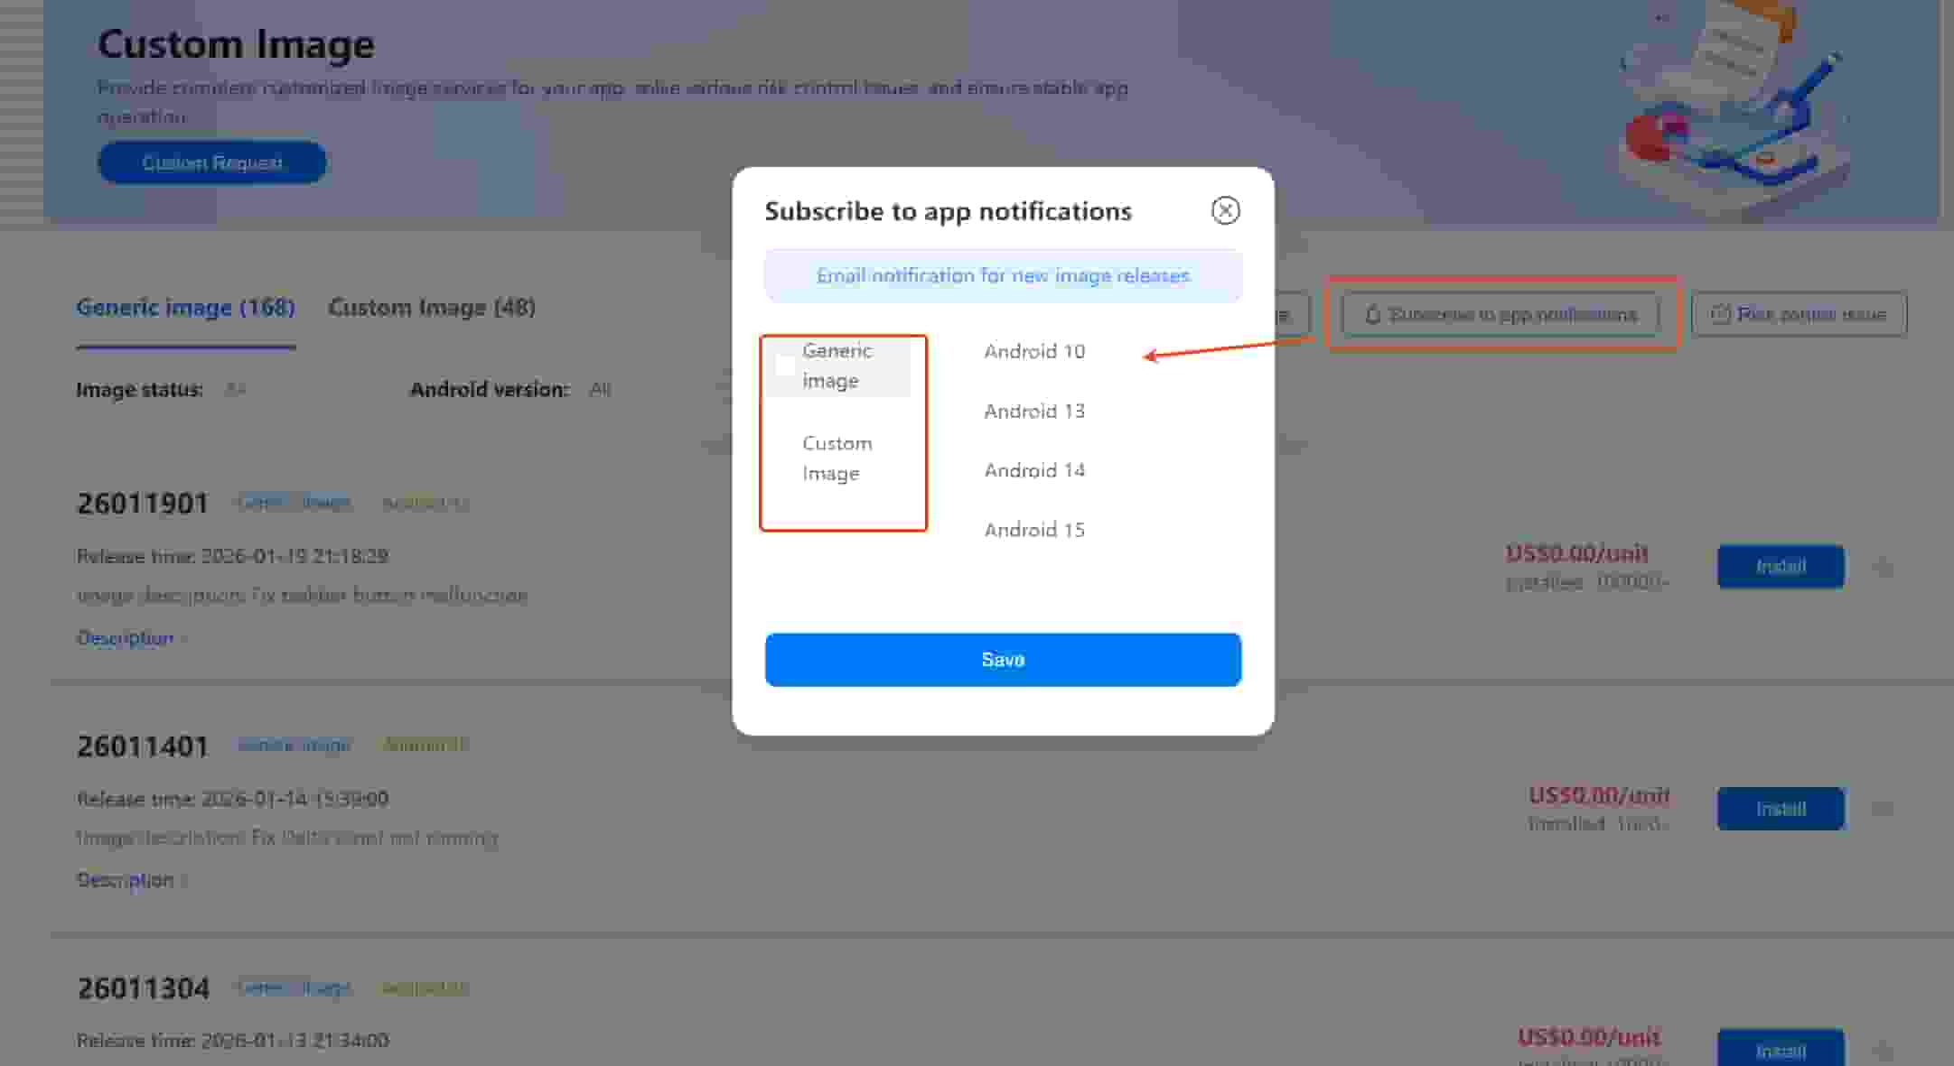The height and width of the screenshot is (1066, 1954).
Task: Choose Android 13 in the version list
Action: click(1034, 411)
